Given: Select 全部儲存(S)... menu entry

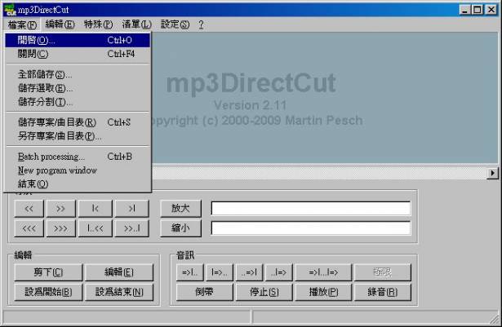Looking at the screenshot, I should (78, 74).
